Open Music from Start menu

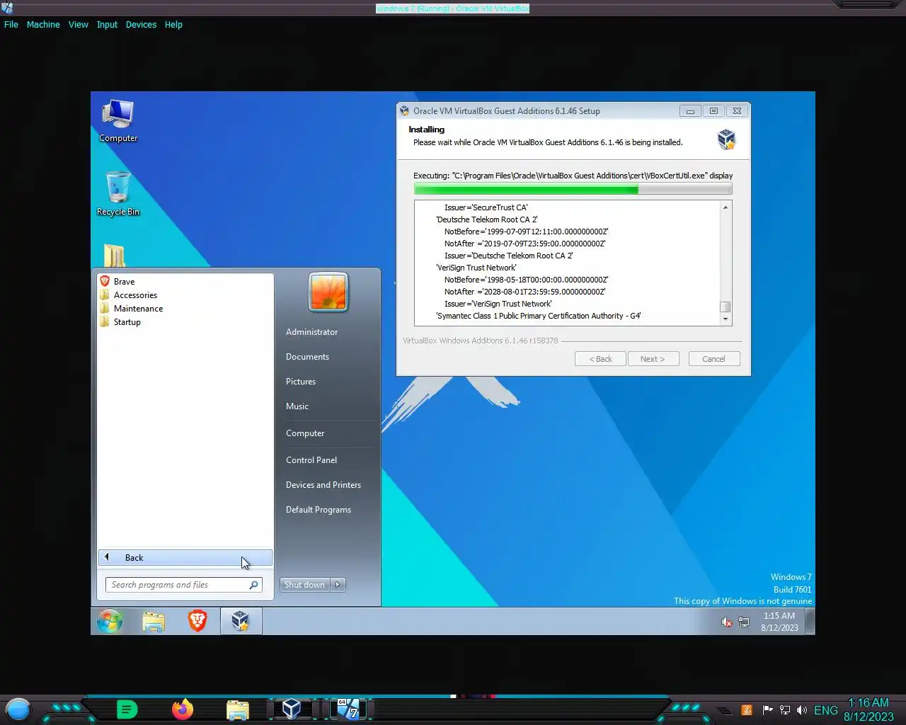click(297, 406)
